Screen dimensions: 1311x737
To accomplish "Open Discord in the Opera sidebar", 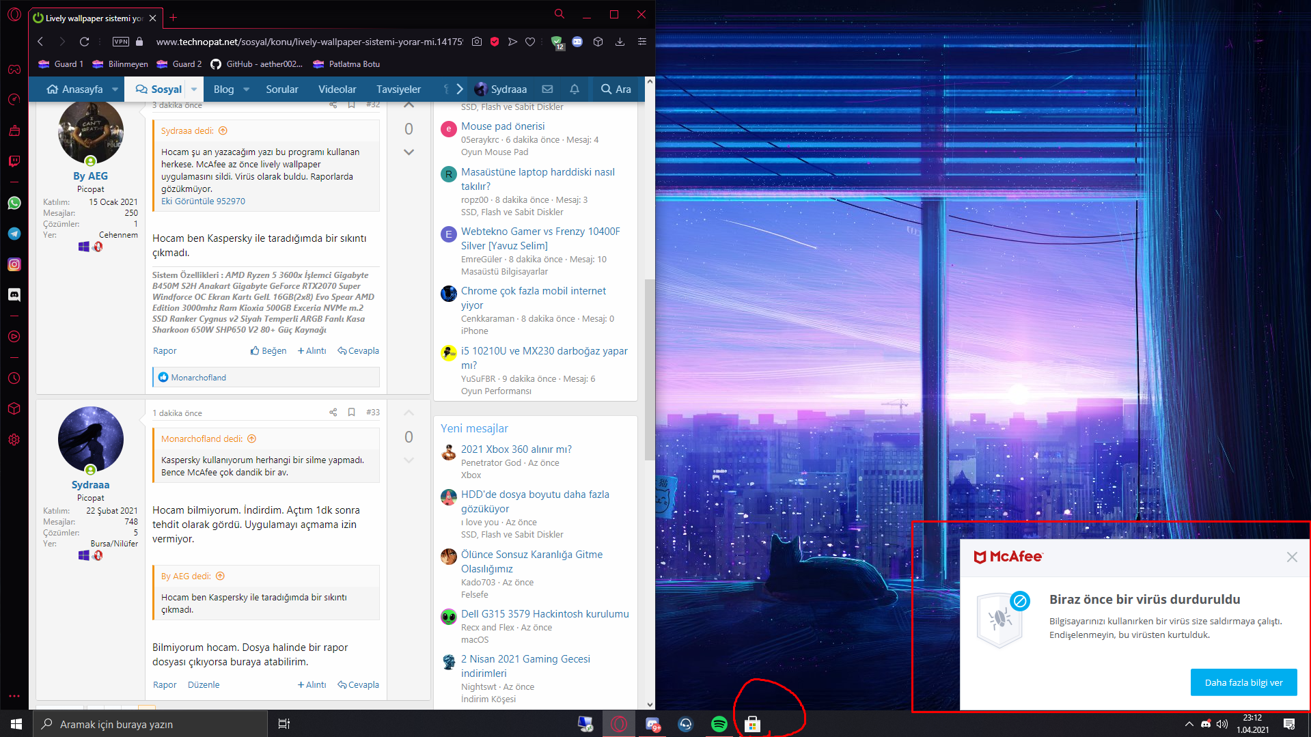I will 14,294.
